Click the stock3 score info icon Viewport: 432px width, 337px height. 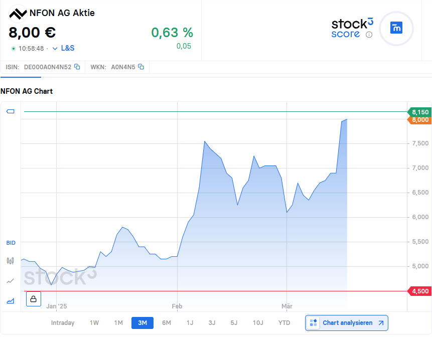click(369, 35)
